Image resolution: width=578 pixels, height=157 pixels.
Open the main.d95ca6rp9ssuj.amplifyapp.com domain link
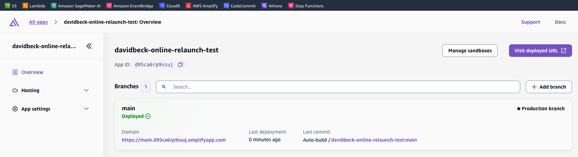tap(174, 140)
